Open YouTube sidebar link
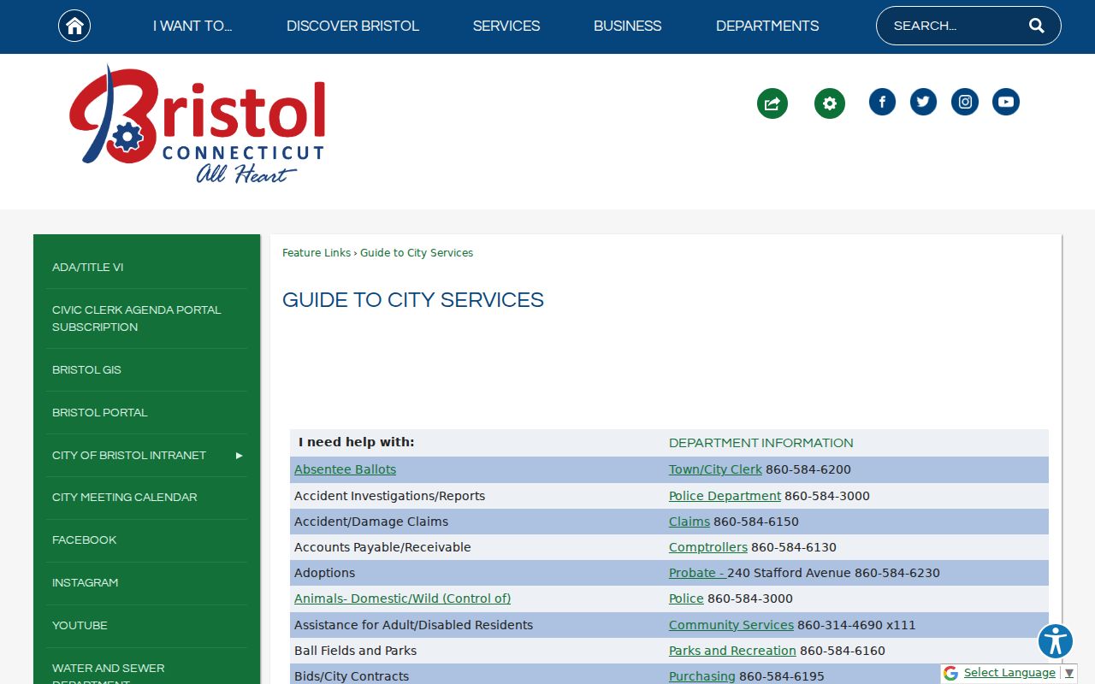 (80, 626)
